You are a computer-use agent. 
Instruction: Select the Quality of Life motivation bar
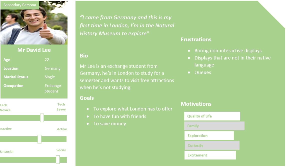(212, 116)
